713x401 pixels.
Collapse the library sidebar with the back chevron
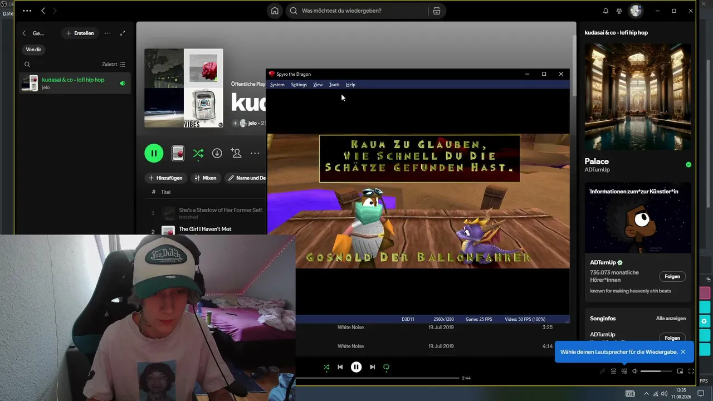coord(24,33)
